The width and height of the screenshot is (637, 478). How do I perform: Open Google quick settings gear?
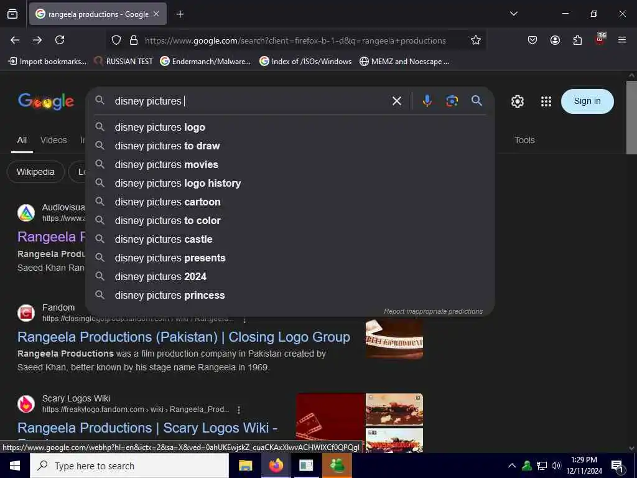click(517, 101)
